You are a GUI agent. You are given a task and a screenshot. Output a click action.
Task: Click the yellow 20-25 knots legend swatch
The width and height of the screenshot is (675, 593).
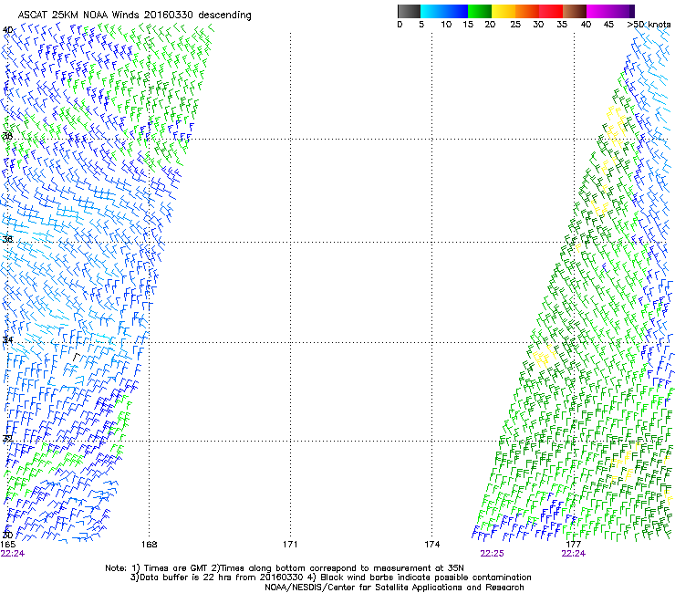[504, 11]
